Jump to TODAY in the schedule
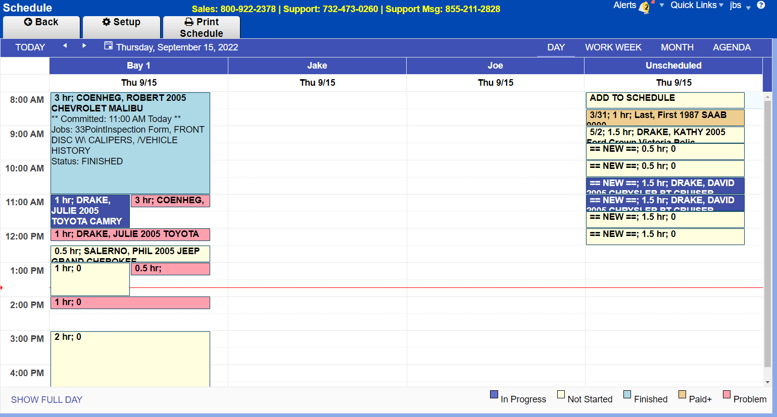The height and width of the screenshot is (417, 777). click(x=30, y=47)
